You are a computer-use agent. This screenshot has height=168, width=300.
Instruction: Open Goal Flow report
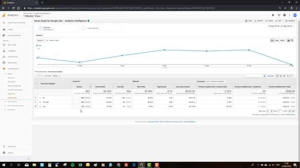(x=11, y=94)
